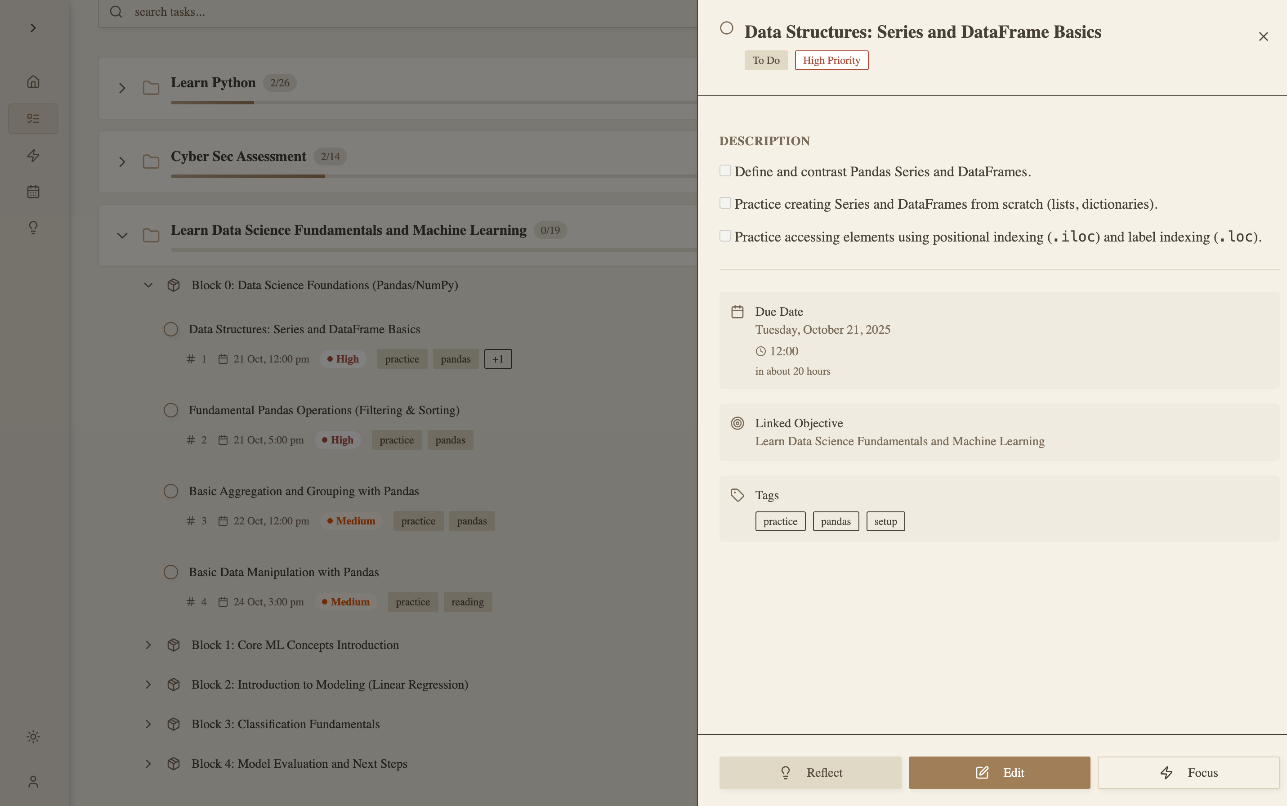Viewport: 1287px width, 806px height.
Task: Click the Edit button
Action: click(999, 772)
